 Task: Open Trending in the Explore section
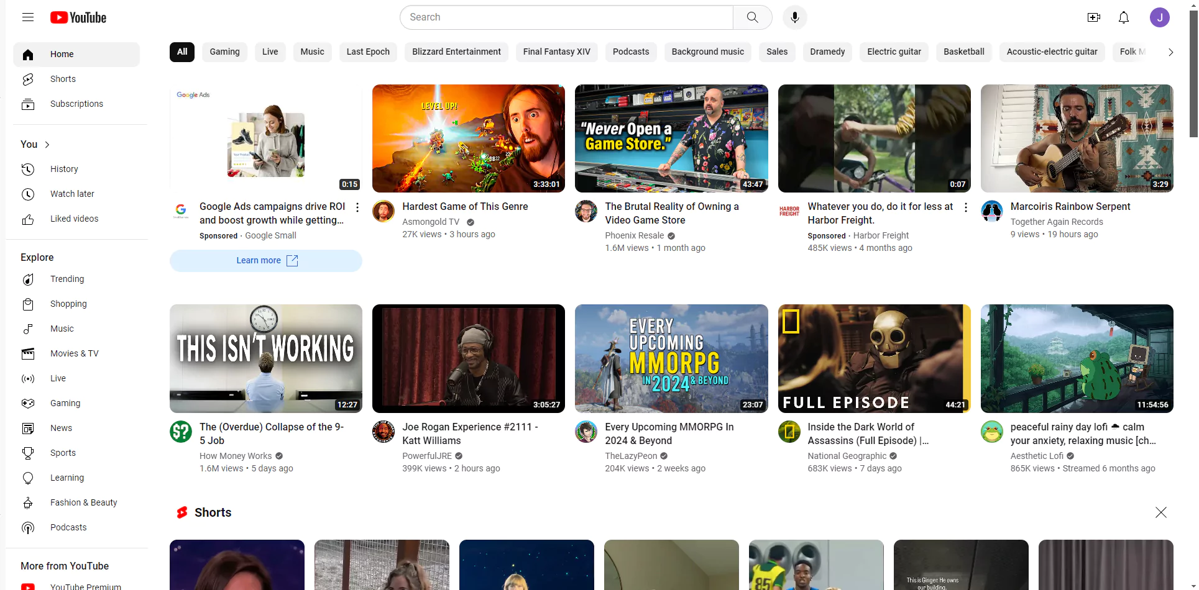67,279
